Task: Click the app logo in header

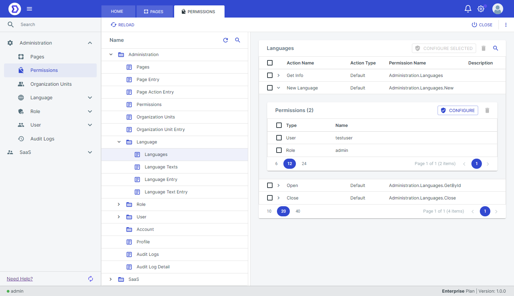Action: click(x=15, y=9)
